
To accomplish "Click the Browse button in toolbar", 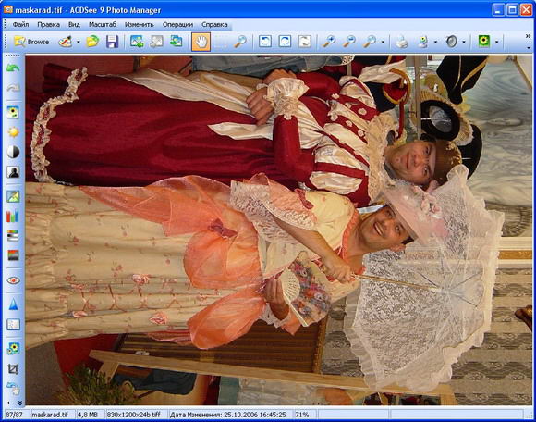I will pos(31,42).
